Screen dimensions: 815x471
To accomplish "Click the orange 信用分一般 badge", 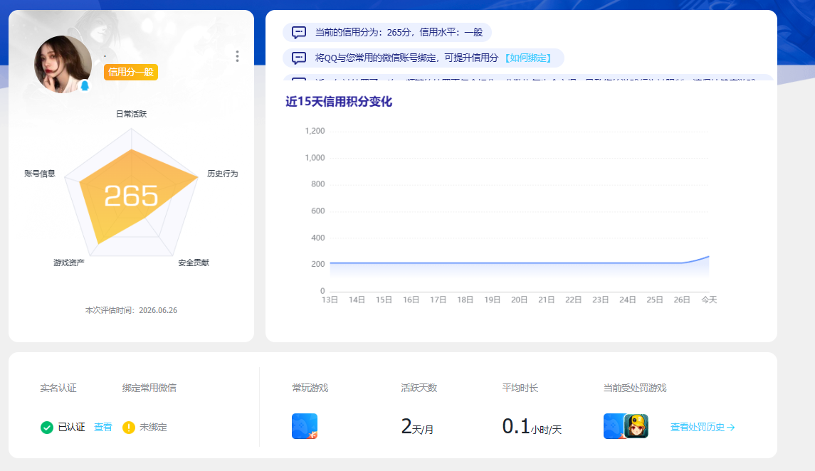I will (x=131, y=72).
